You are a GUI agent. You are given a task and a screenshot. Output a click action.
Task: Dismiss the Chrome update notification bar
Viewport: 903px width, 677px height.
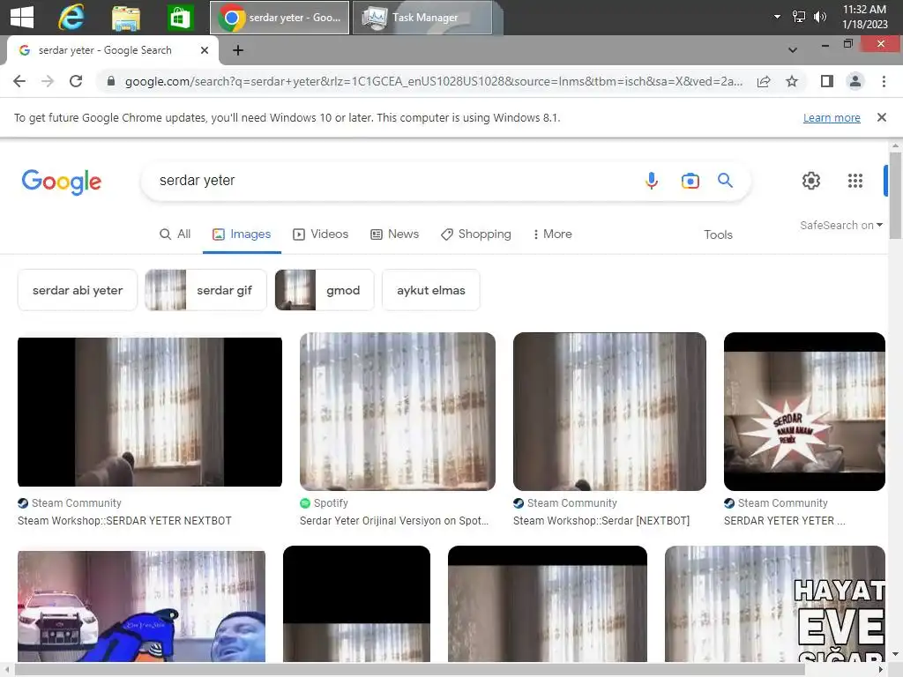point(881,117)
